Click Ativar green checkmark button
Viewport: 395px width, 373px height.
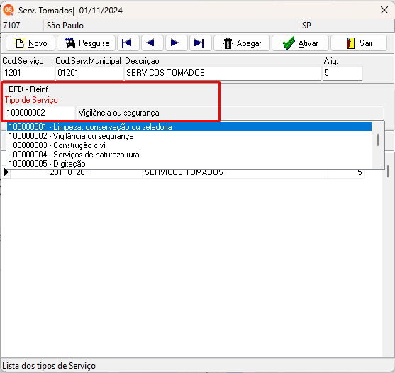(x=300, y=43)
